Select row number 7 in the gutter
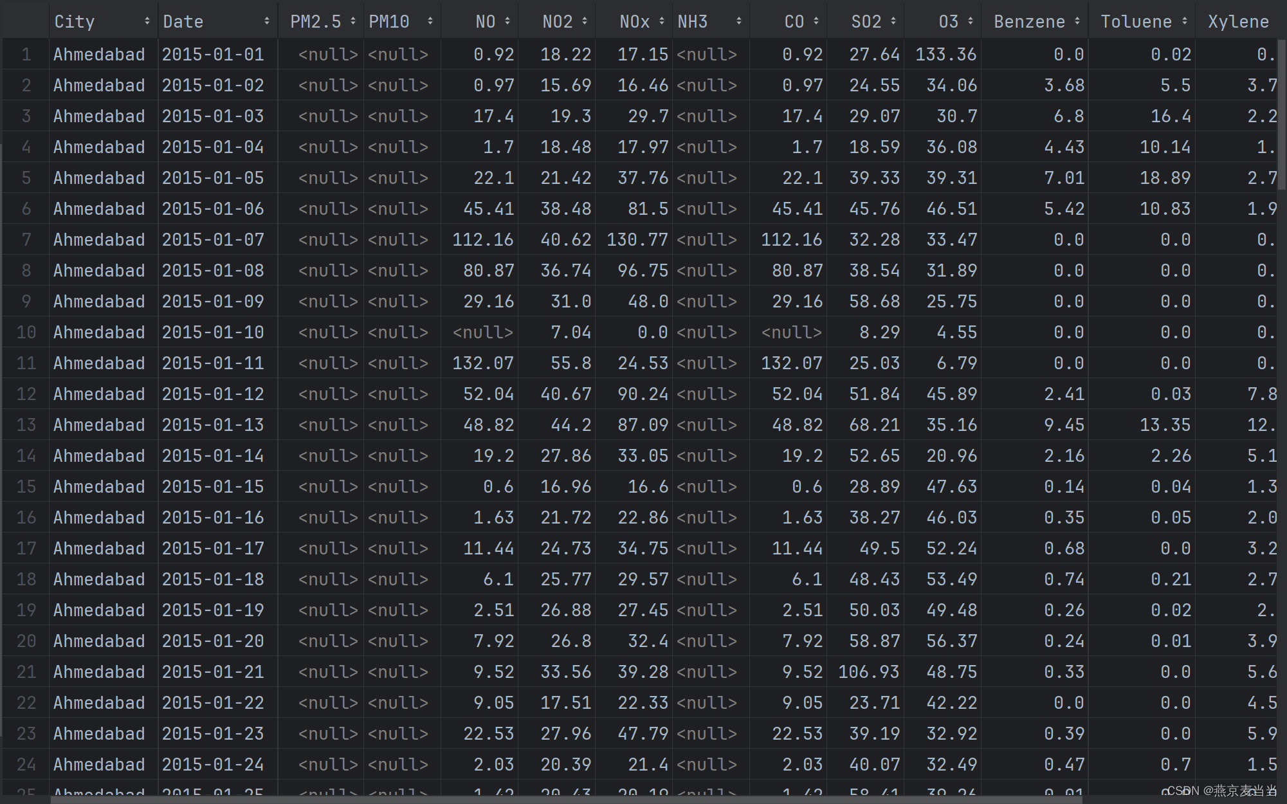Viewport: 1287px width, 804px height. click(x=26, y=240)
